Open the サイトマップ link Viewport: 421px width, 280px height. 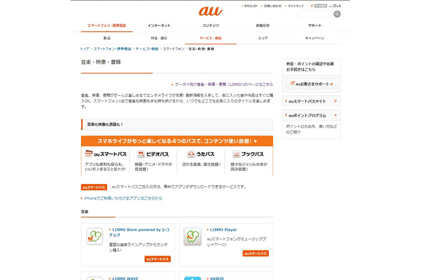(295, 6)
